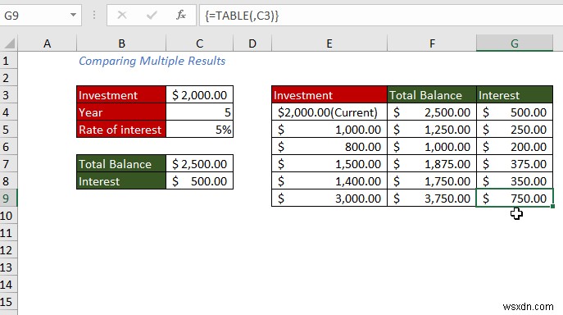Click interest cell showing 500.00 in column G
The image size is (563, 315).
pos(515,112)
